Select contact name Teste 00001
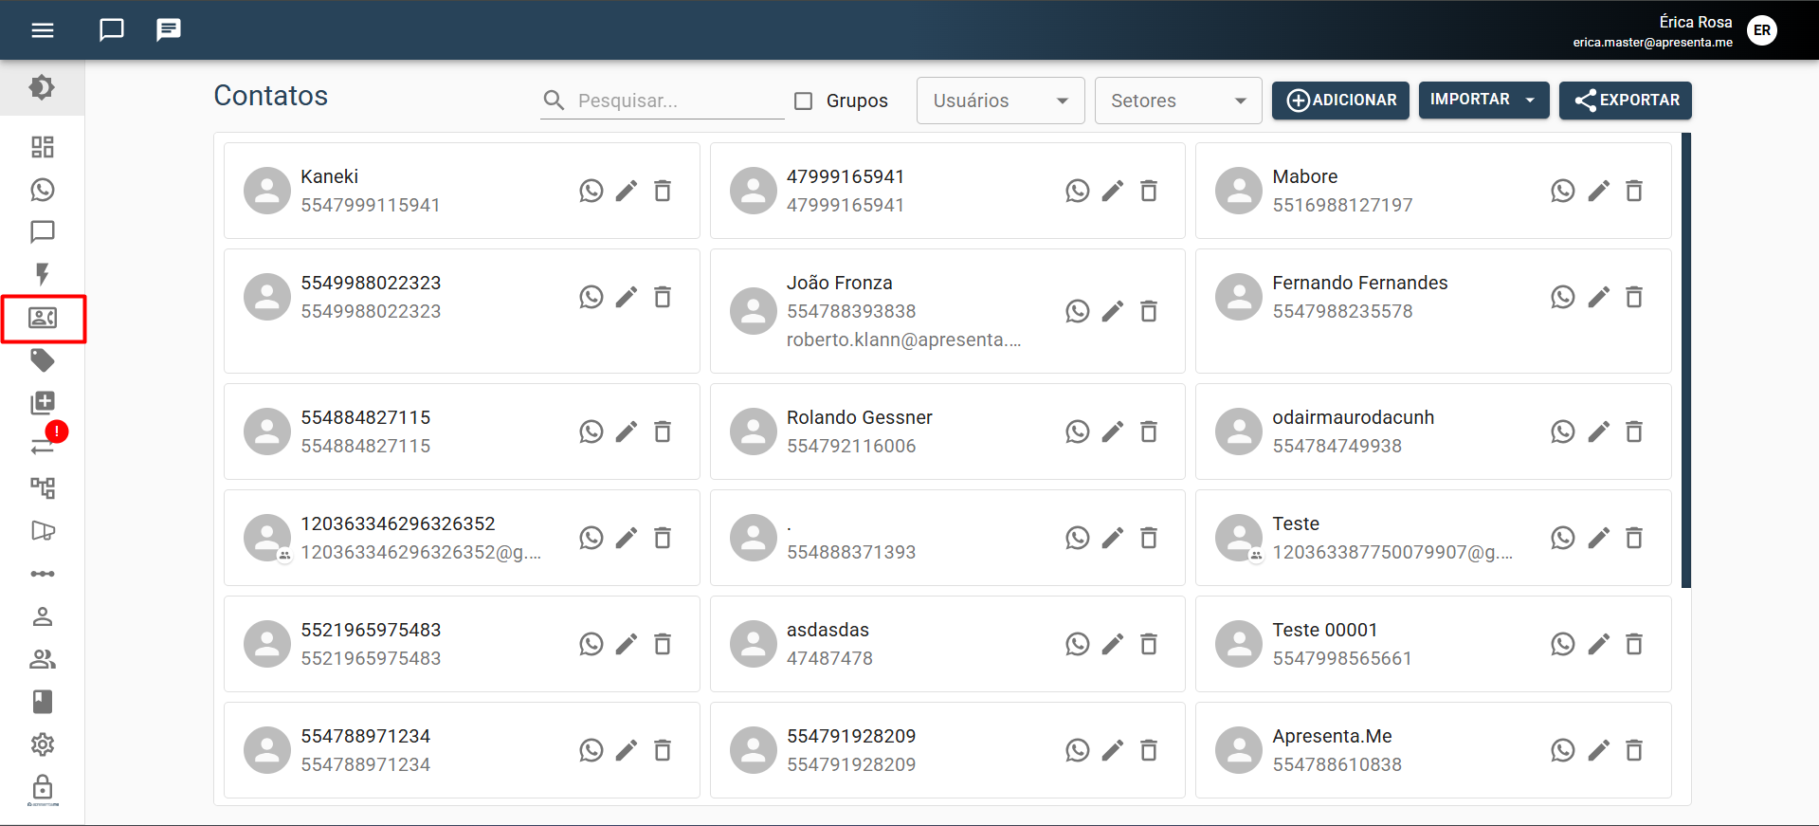This screenshot has width=1819, height=826. click(1324, 630)
